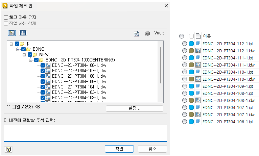Select EDNC--2D-PT304-109-1.ipt row in file list

[x=228, y=86]
